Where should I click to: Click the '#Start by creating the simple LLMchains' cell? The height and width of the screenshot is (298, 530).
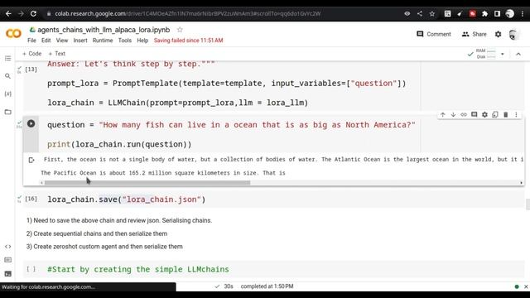pyautogui.click(x=274, y=269)
